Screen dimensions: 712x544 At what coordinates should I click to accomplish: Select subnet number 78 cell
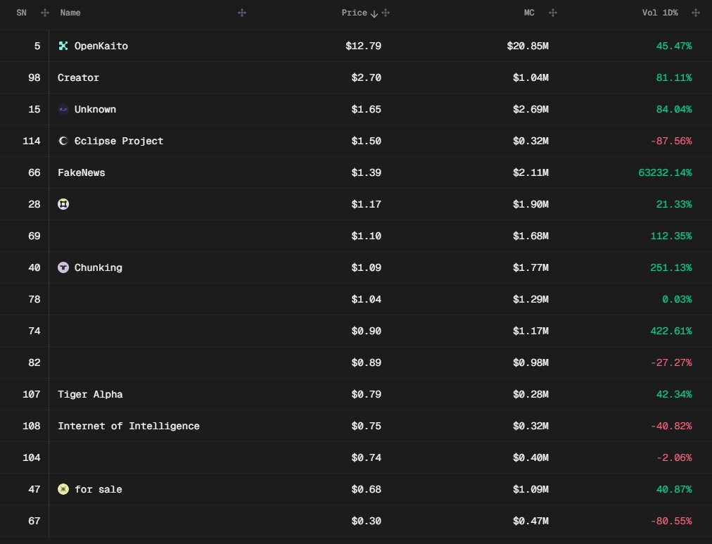point(34,299)
